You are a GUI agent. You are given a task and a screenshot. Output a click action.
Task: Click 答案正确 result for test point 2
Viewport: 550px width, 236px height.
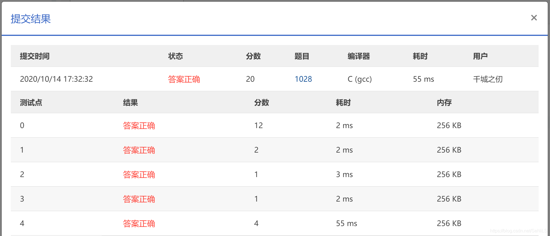(139, 175)
